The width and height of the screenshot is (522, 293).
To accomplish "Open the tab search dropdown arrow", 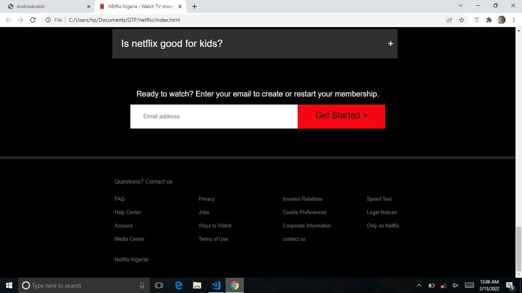I will [460, 6].
